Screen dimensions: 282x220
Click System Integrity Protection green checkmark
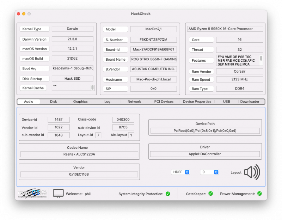click(168, 194)
